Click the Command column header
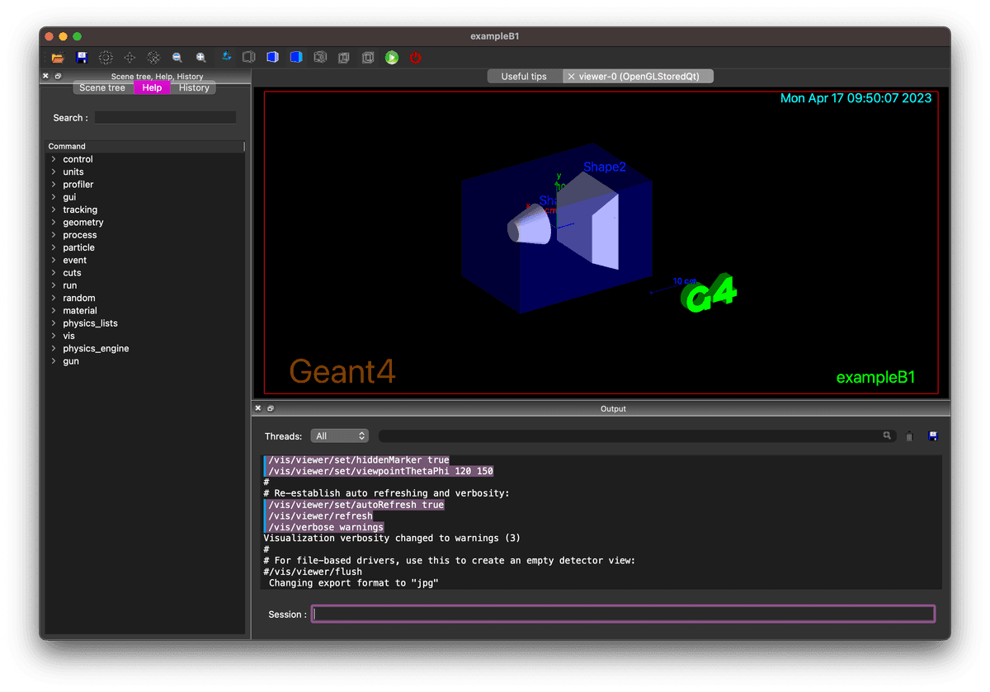 point(145,146)
